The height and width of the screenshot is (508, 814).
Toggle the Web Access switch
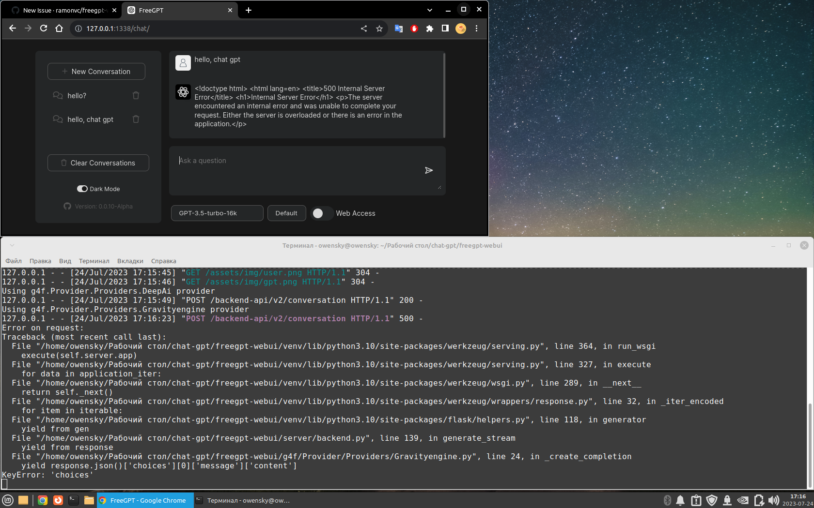click(x=323, y=213)
